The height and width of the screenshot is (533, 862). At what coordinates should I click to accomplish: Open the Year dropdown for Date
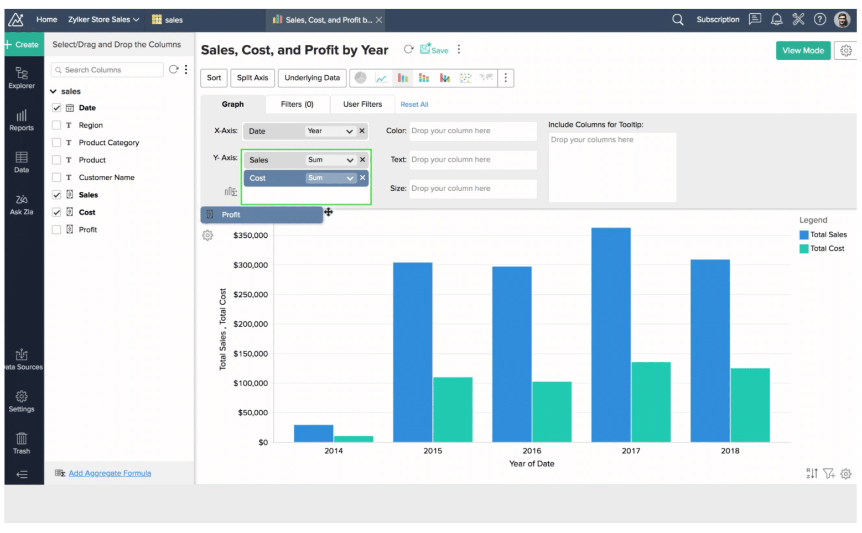(330, 131)
